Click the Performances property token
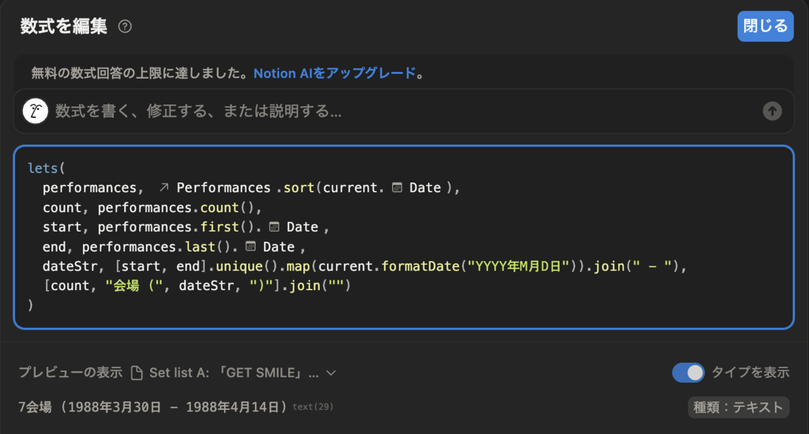Screen dimensions: 809x434 (x=224, y=188)
